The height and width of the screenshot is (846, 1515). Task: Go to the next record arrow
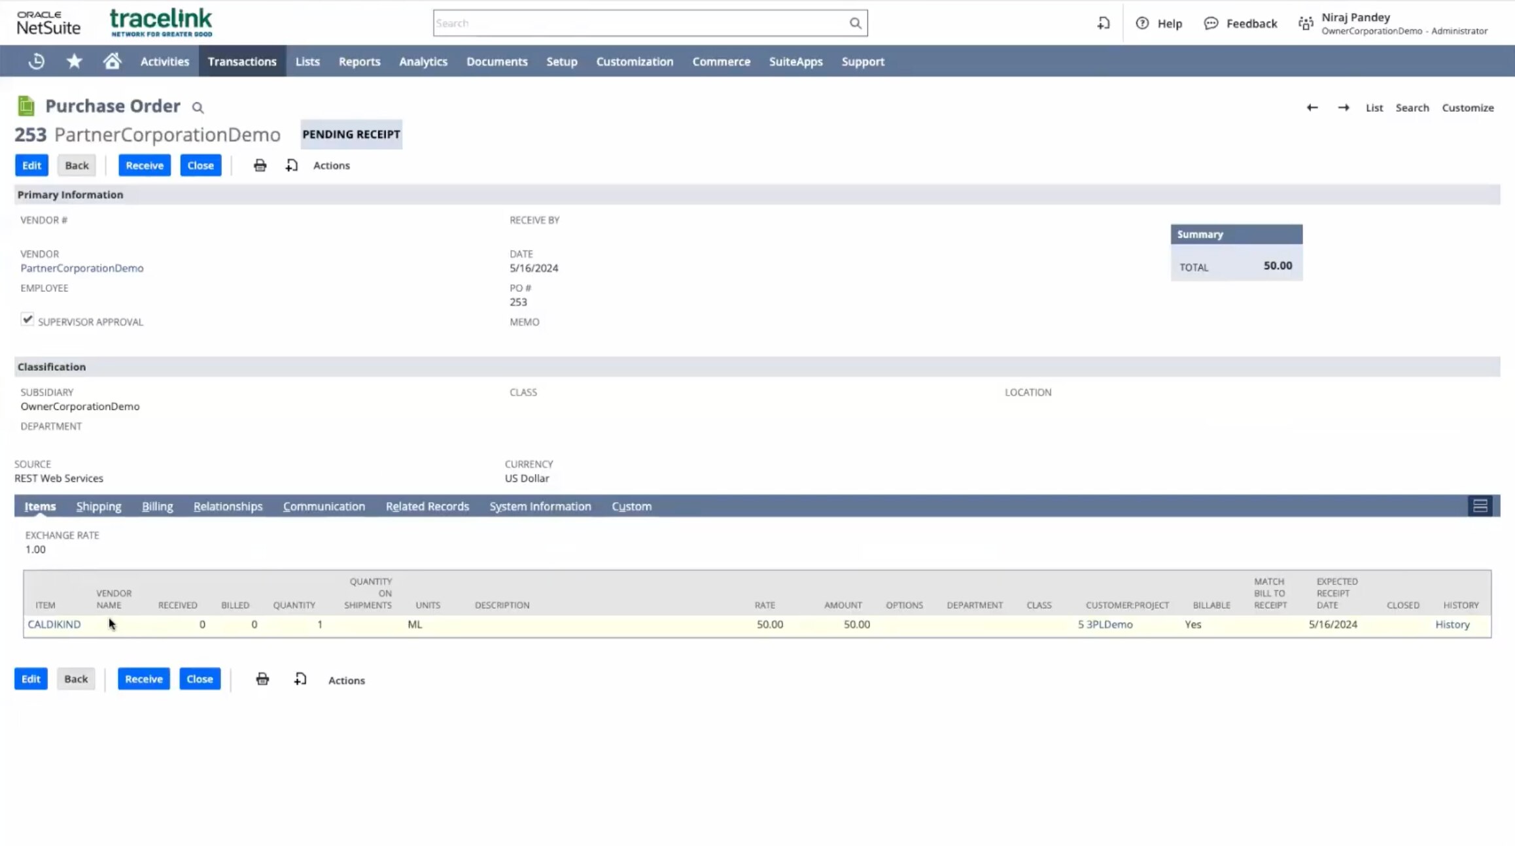pyautogui.click(x=1343, y=108)
